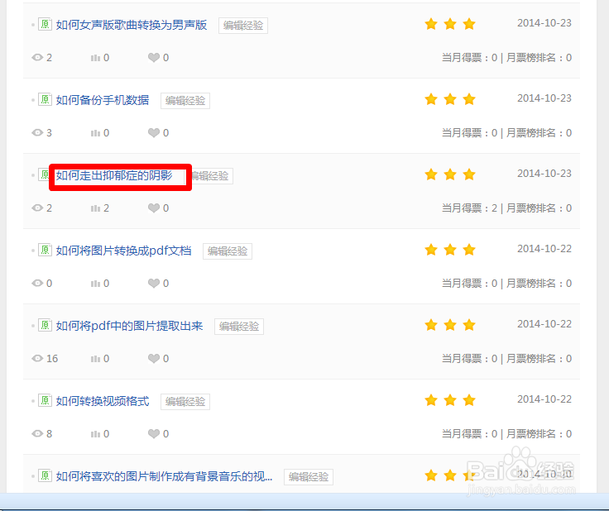
Task: Click the heart icon for 如何转换视频格式
Action: click(154, 434)
